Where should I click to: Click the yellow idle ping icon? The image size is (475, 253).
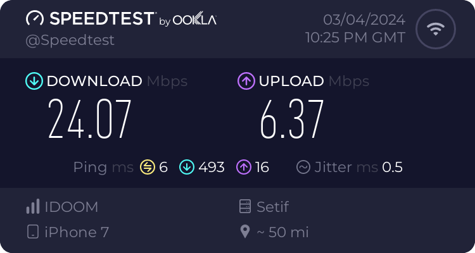point(147,167)
